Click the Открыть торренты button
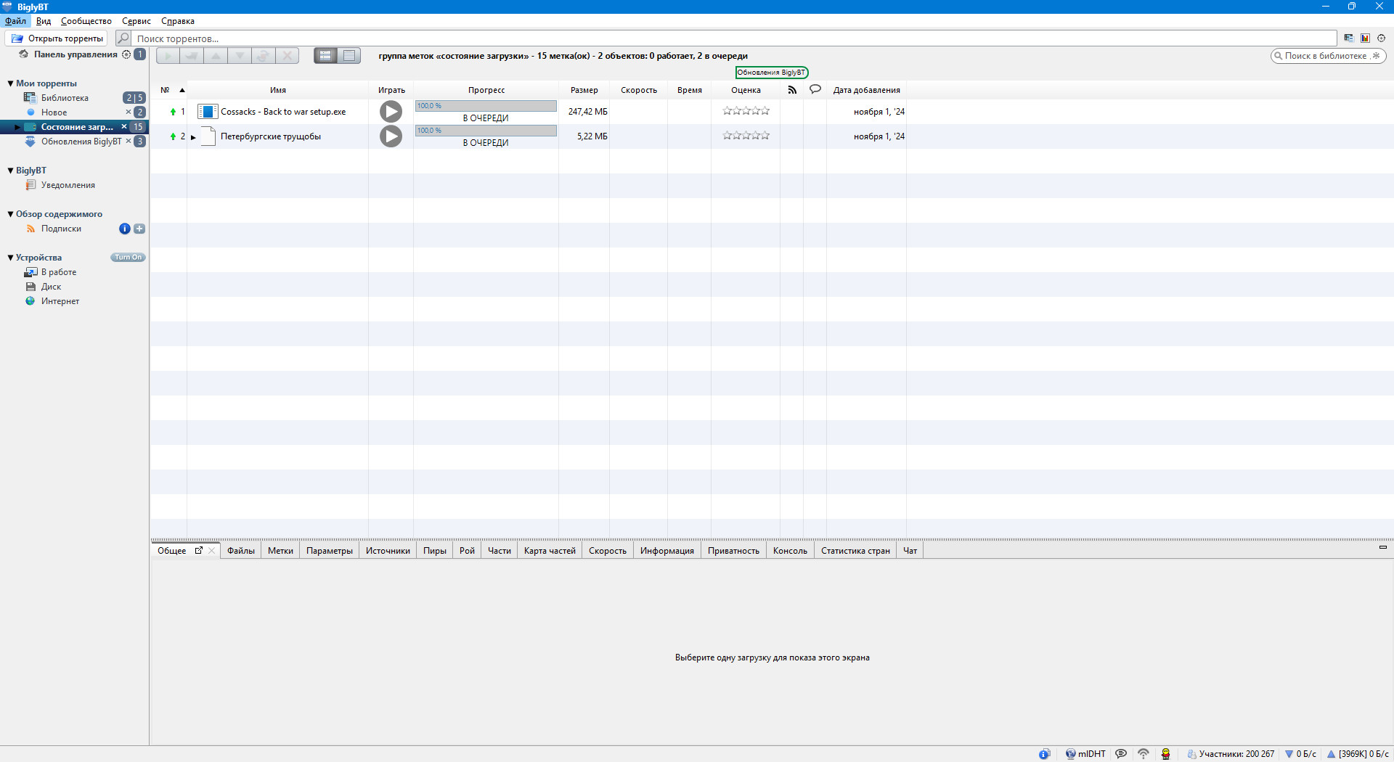The width and height of the screenshot is (1394, 762). tap(57, 38)
